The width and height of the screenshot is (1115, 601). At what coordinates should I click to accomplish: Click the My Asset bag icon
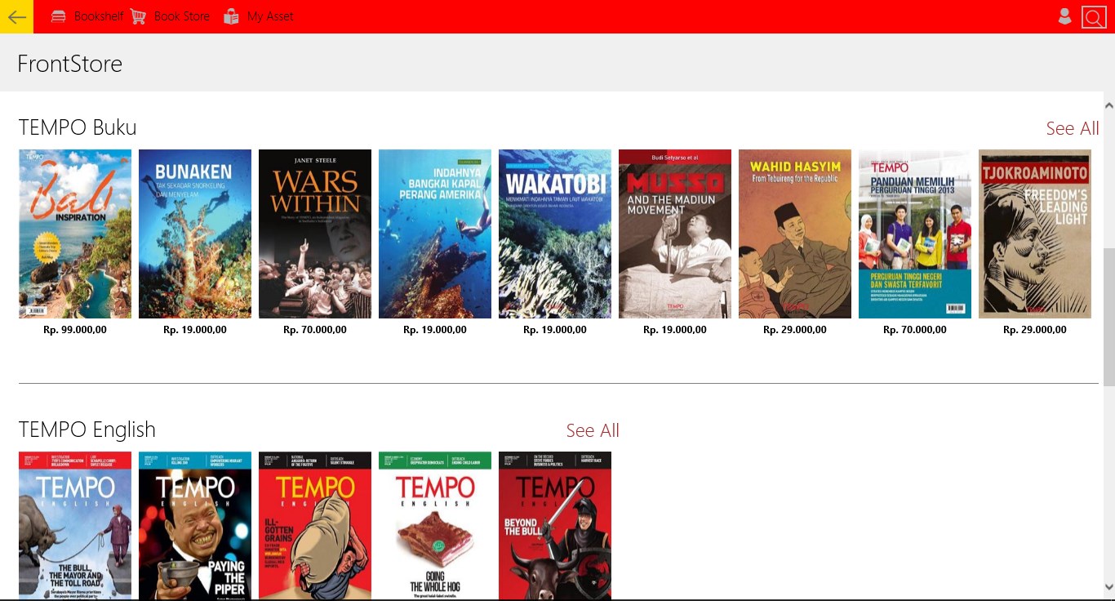232,16
